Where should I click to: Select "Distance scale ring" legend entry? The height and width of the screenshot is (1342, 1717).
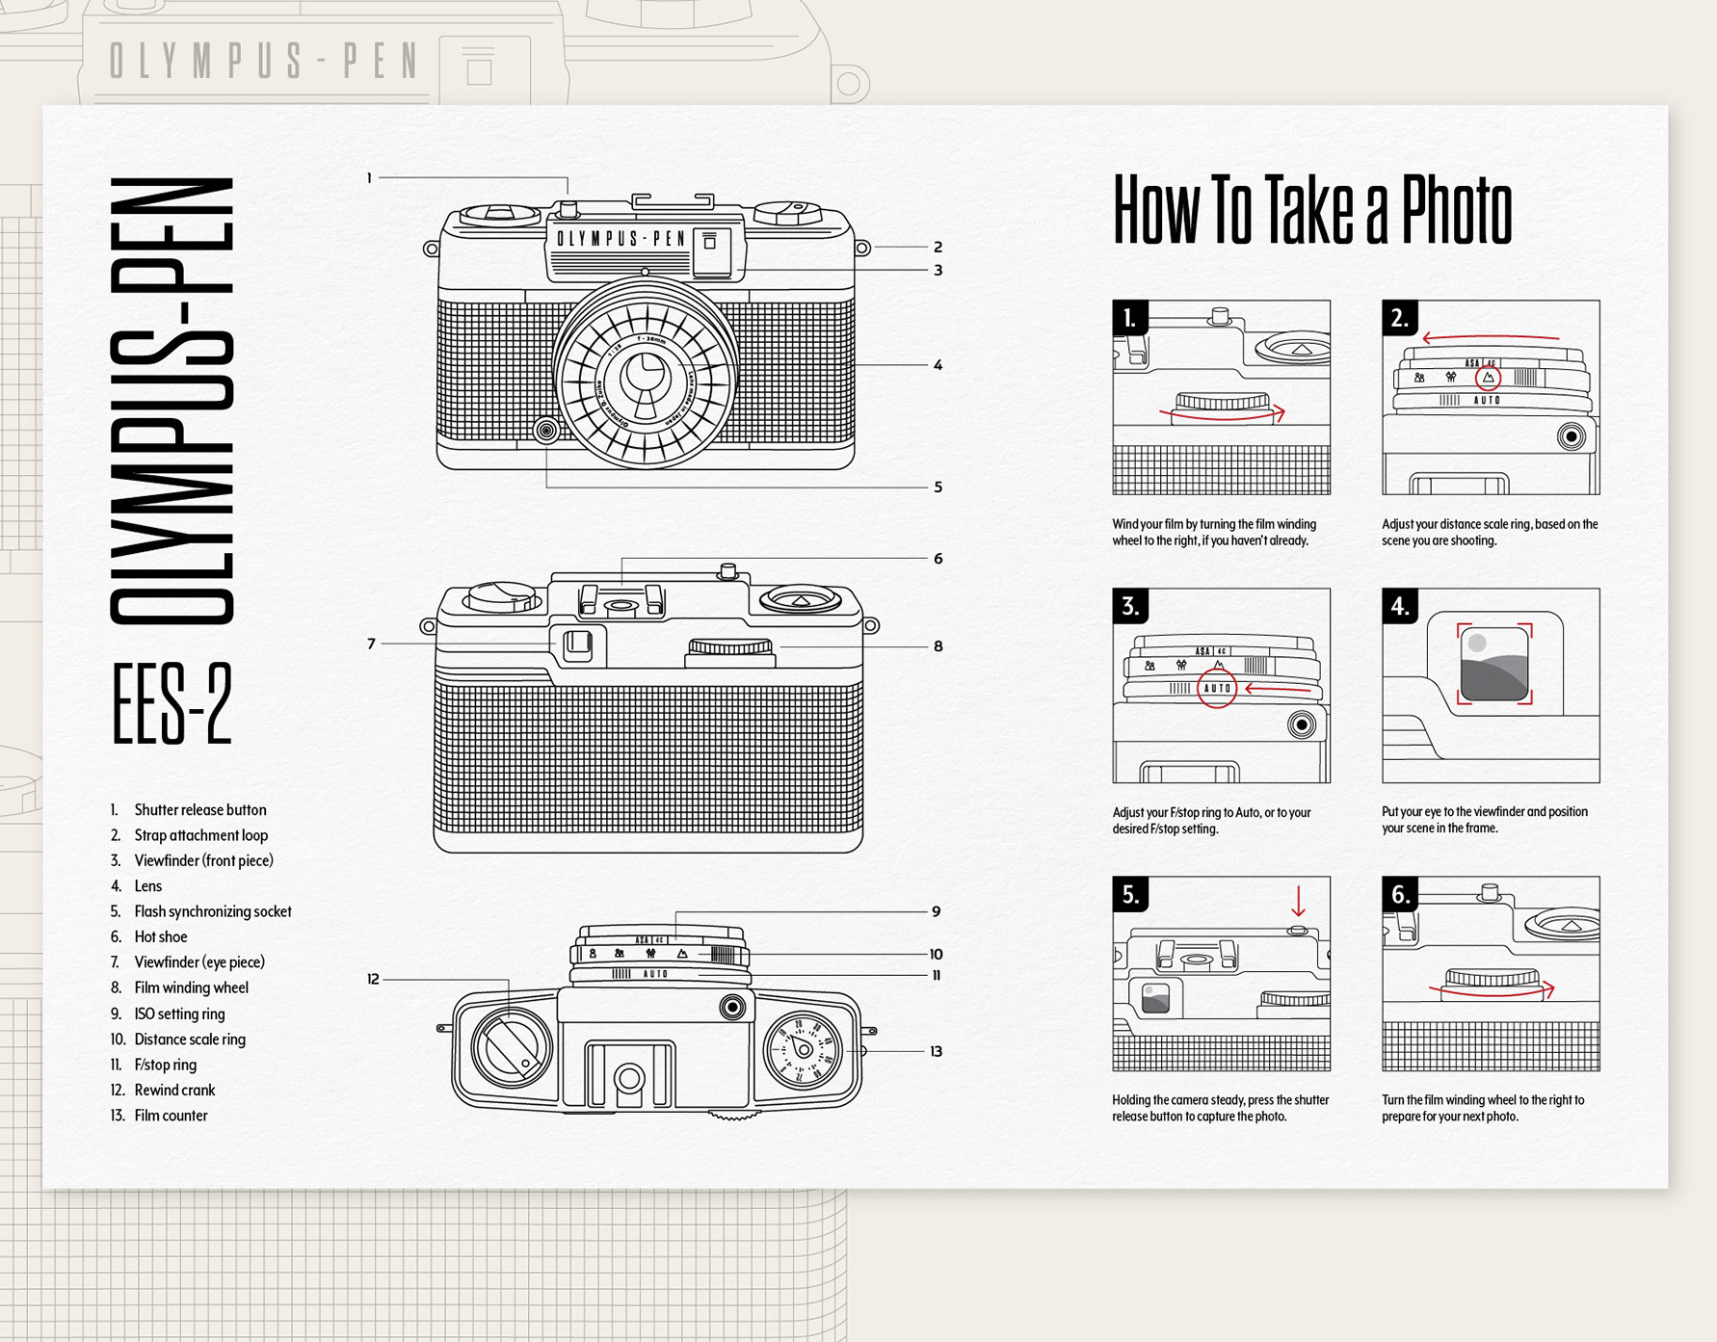[189, 1039]
